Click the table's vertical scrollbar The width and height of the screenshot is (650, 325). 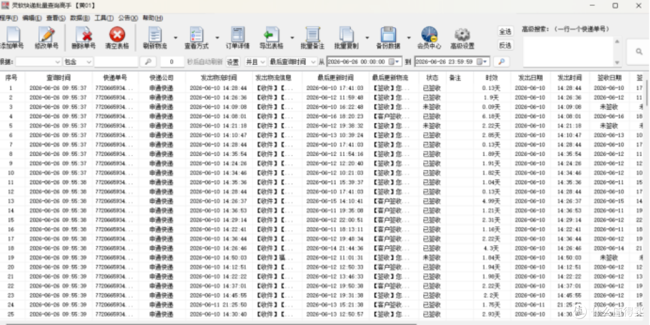click(x=646, y=94)
